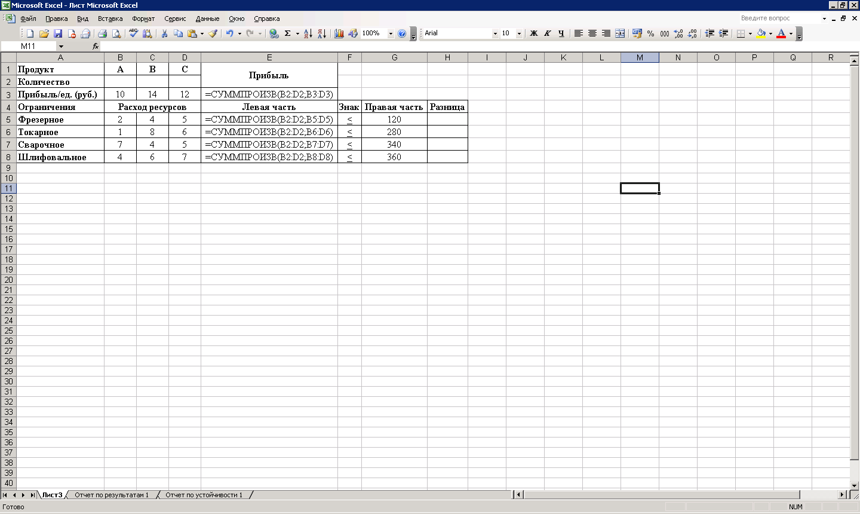Undo the last action

(229, 33)
